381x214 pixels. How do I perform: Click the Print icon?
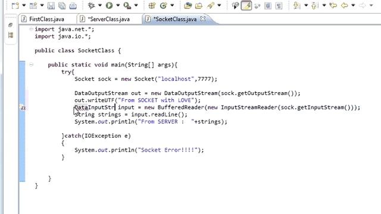(x=73, y=5)
